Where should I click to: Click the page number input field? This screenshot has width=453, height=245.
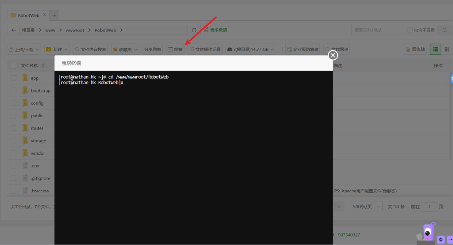(x=429, y=207)
